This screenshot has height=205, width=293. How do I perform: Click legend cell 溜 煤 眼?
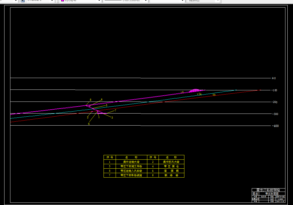(x=171, y=171)
